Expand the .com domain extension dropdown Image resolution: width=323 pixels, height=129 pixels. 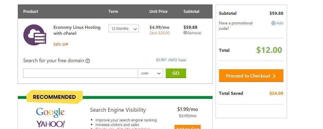(150, 73)
